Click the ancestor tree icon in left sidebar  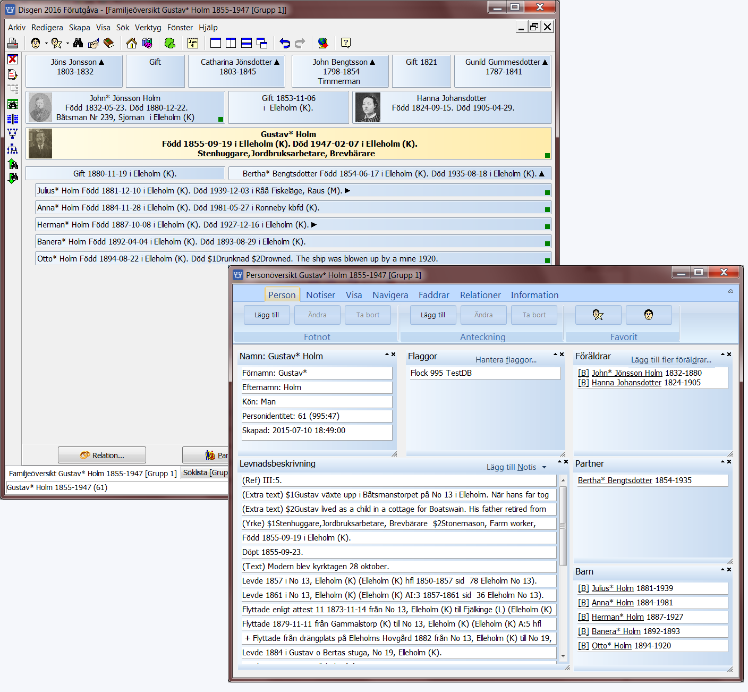(13, 133)
